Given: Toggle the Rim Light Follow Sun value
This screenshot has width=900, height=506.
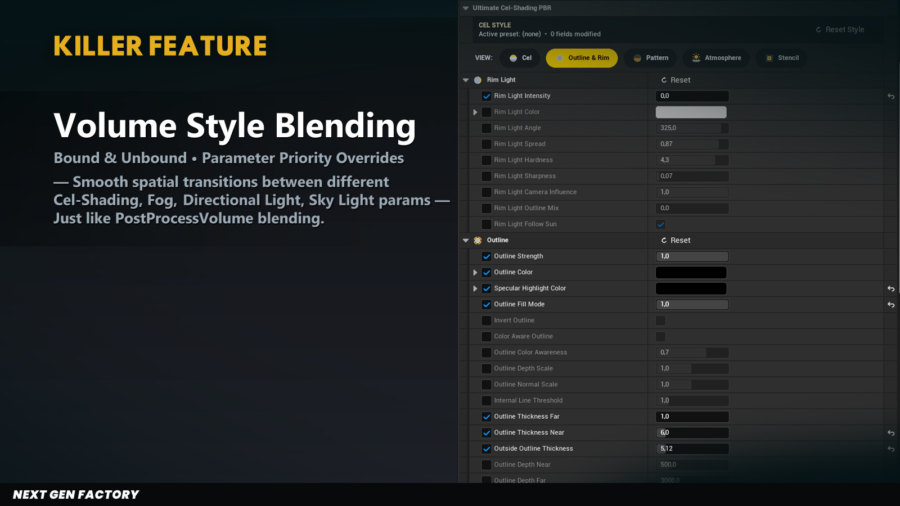Looking at the screenshot, I should [x=660, y=224].
